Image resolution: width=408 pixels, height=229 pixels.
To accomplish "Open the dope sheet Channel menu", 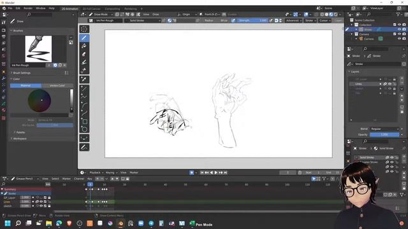I will pyautogui.click(x=79, y=179).
